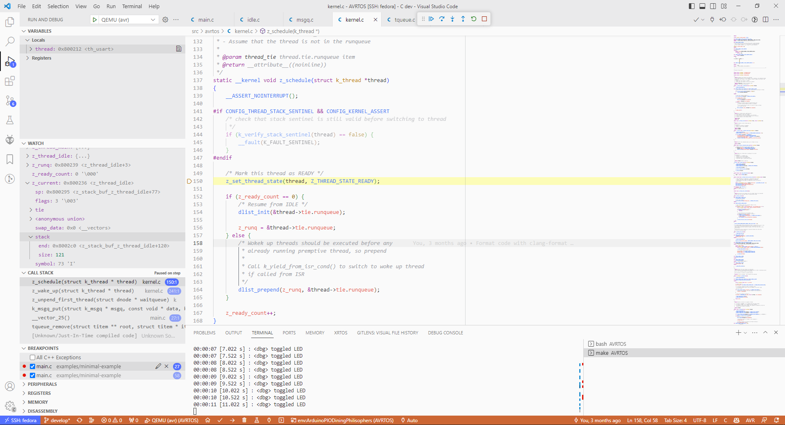Toggle the bottom panel layout icon
Screen dimensions: 785x425
(x=702, y=6)
